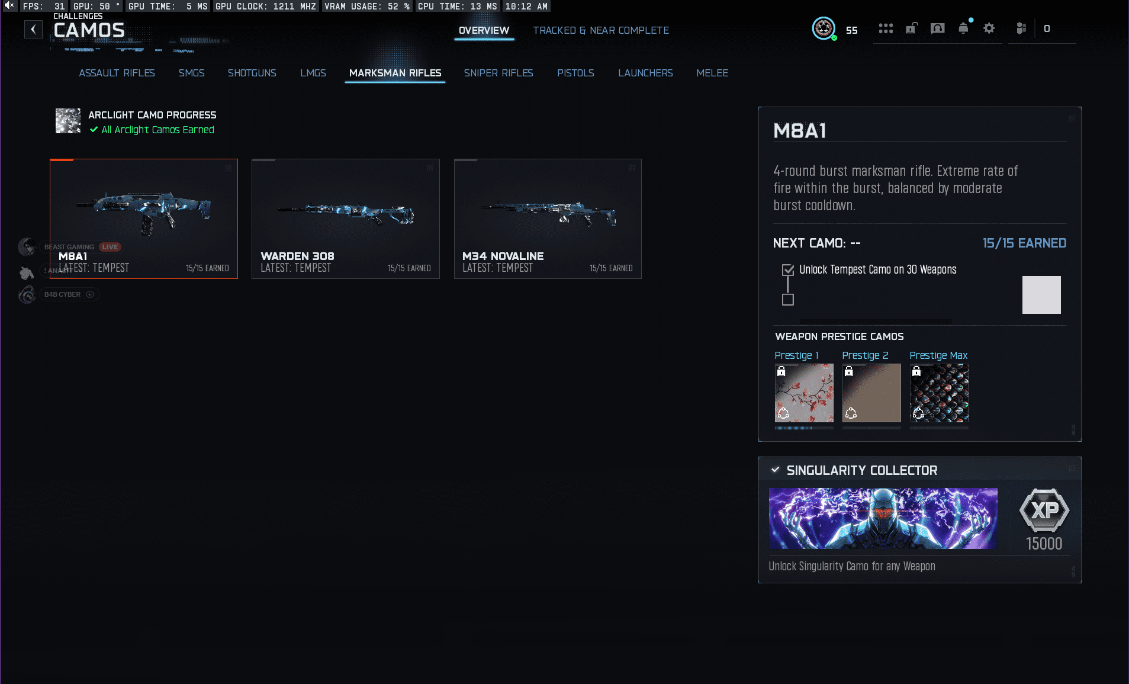
Task: Switch to Tracked & Near Complete tab
Action: [x=600, y=30]
